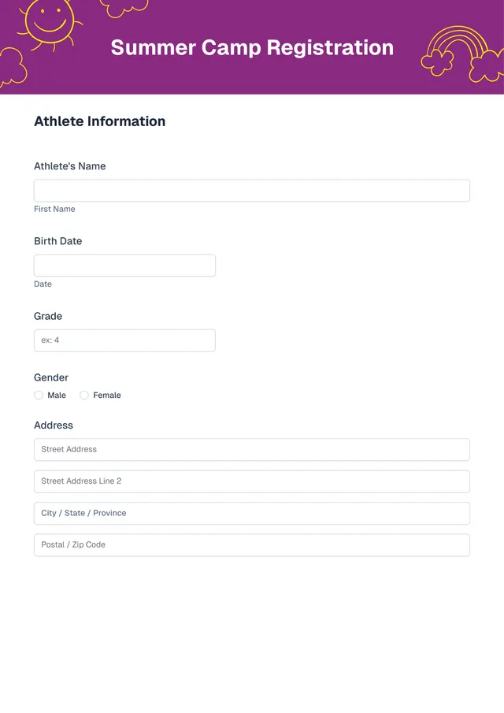The width and height of the screenshot is (504, 713).
Task: Select the Male radio button
Action: tap(38, 395)
